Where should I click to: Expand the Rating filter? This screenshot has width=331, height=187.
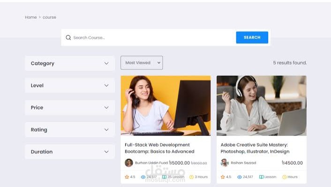point(70,130)
